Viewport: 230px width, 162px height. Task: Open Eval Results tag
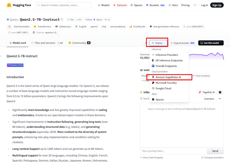pyautogui.click(x=137, y=27)
